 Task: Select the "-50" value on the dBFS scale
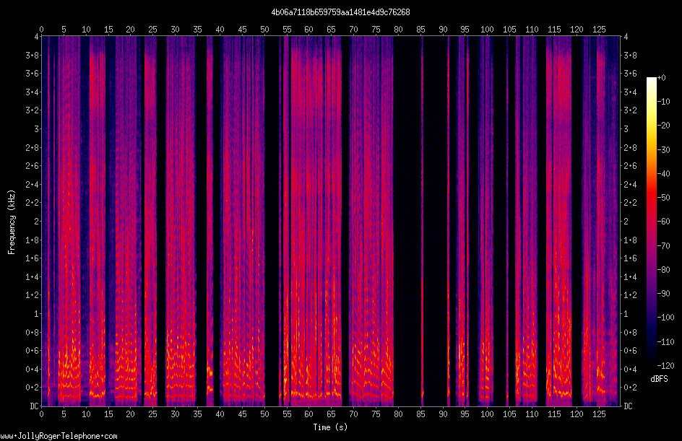tap(663, 198)
